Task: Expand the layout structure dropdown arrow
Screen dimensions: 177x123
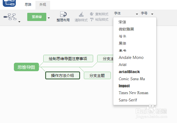Action: 19,22
